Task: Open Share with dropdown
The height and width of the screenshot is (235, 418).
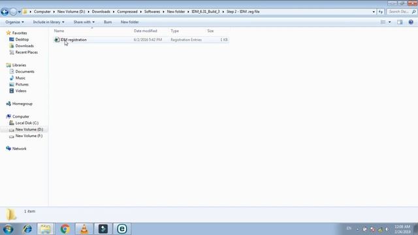Action: pyautogui.click(x=84, y=22)
